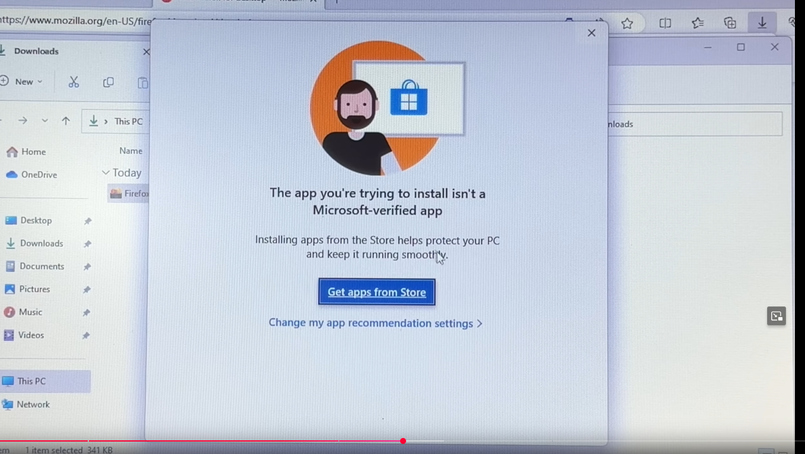805x454 pixels.
Task: Open the New dropdown in Explorer
Action: 24,82
